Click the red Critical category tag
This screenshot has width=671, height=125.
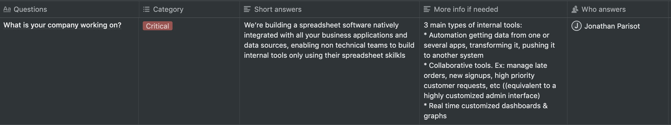[157, 26]
